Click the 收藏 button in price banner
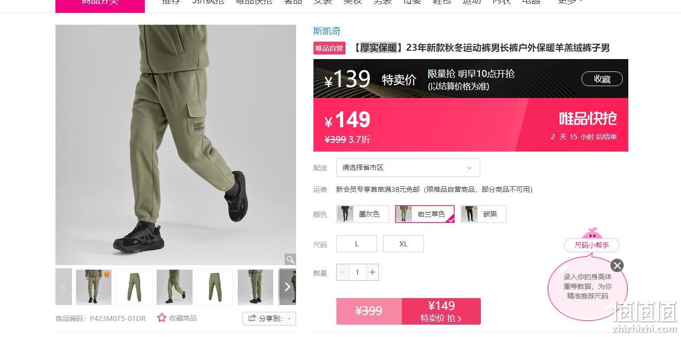 point(602,79)
